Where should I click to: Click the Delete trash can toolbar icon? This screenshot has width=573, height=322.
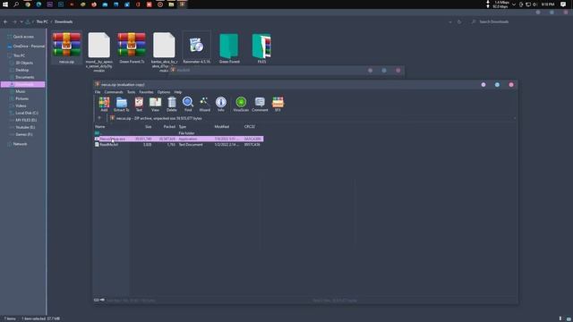172,105
